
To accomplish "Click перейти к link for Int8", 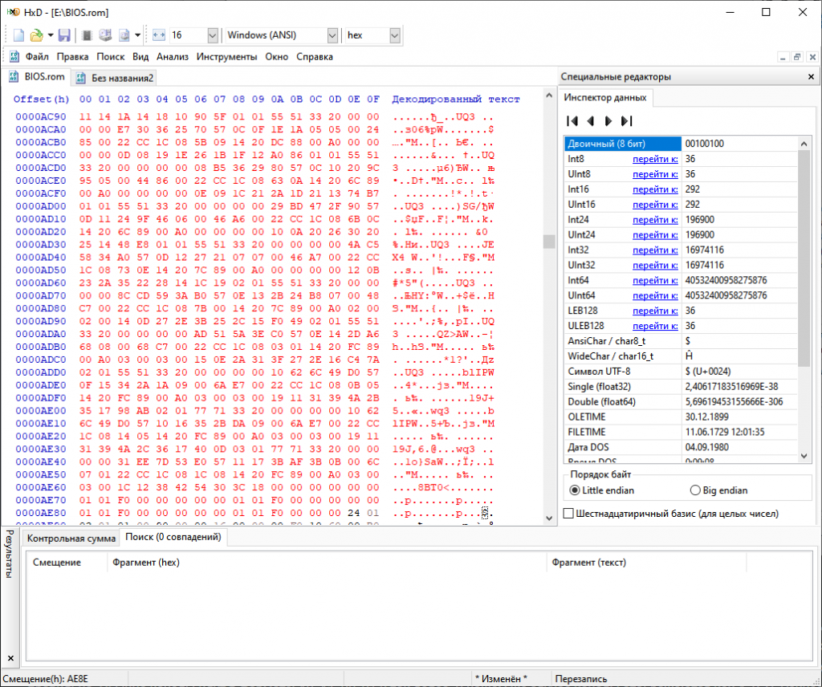I will point(655,159).
